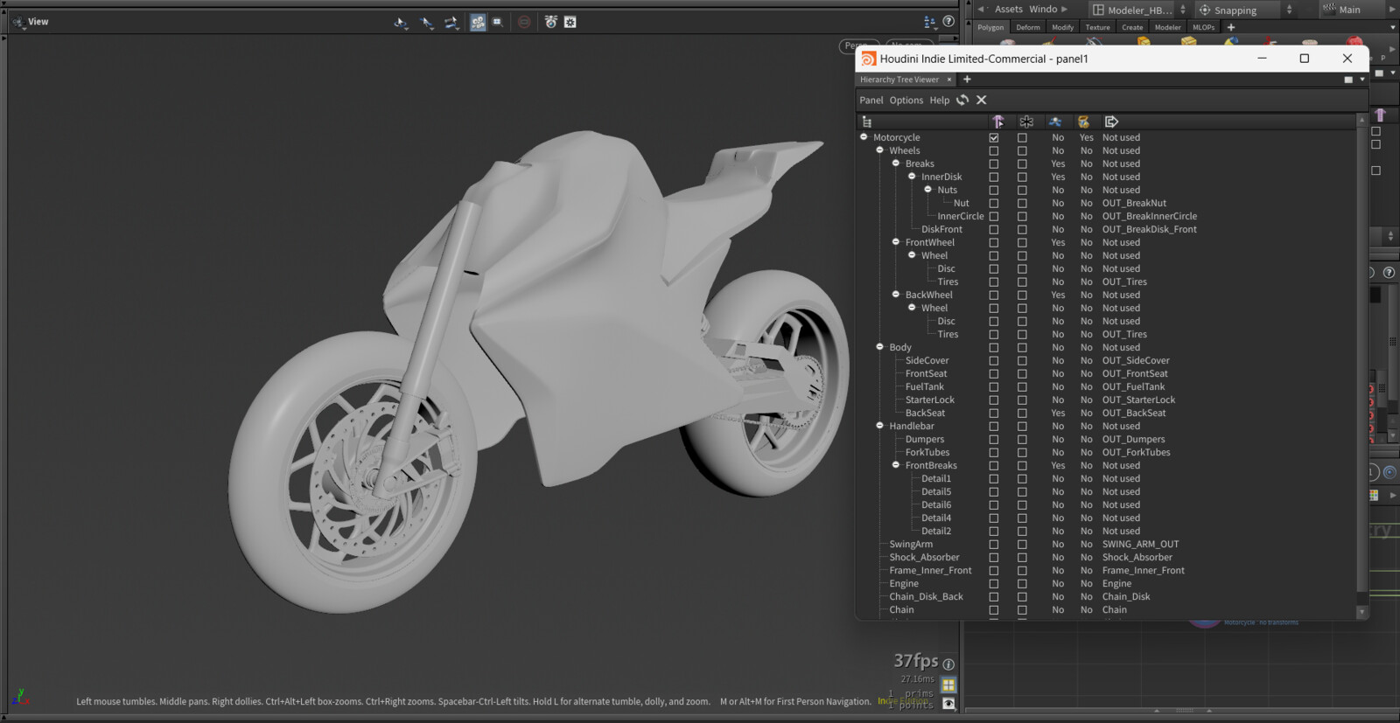Viewport: 1400px width, 723px height.
Task: Check the second checkbox in Handlebar row
Action: coord(1022,427)
